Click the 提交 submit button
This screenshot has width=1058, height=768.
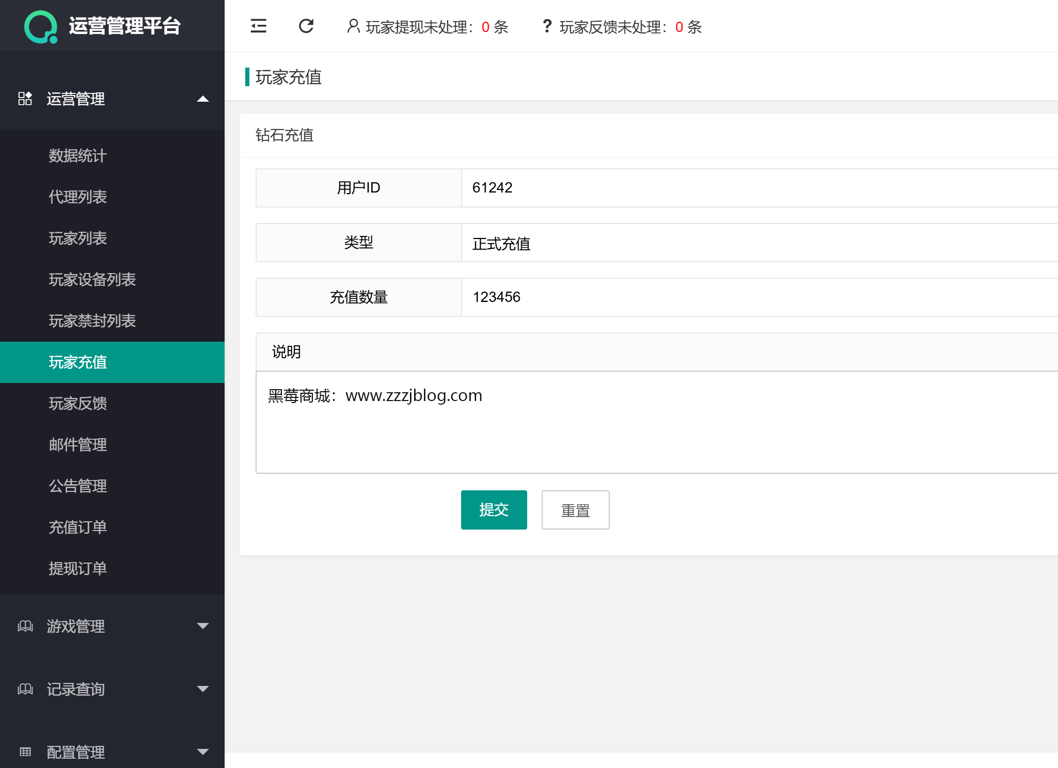(x=494, y=509)
